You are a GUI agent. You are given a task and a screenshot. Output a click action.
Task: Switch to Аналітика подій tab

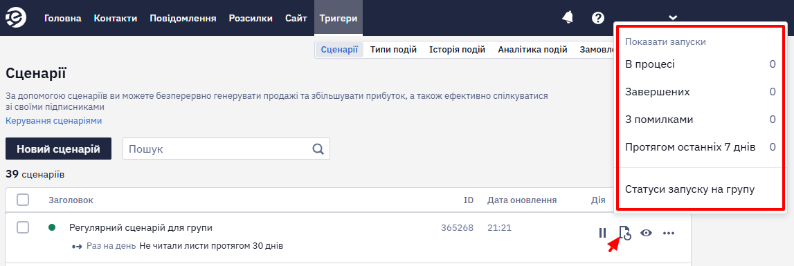click(x=532, y=50)
